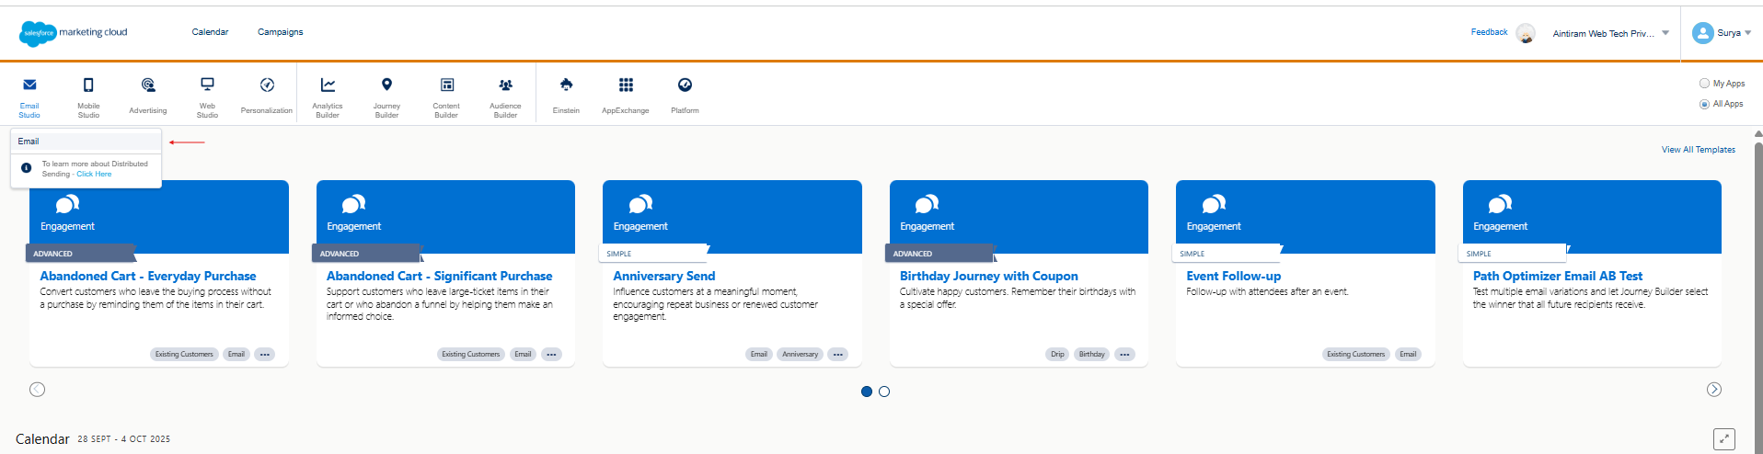Select the My Apps radio button
This screenshot has height=454, width=1763.
pos(1704,84)
